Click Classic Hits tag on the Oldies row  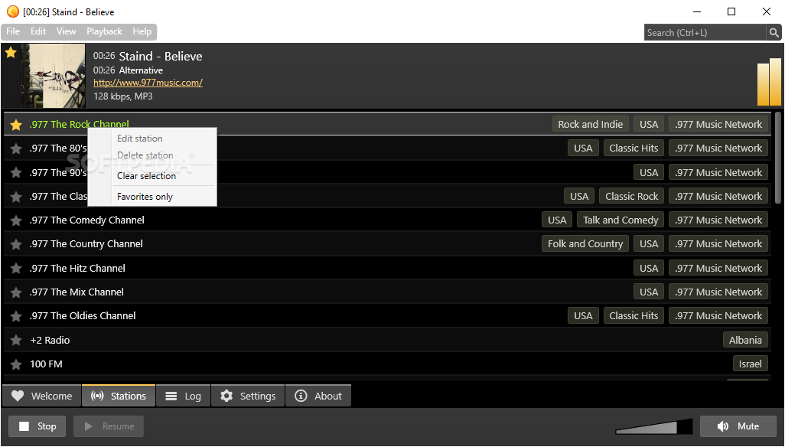click(x=634, y=316)
